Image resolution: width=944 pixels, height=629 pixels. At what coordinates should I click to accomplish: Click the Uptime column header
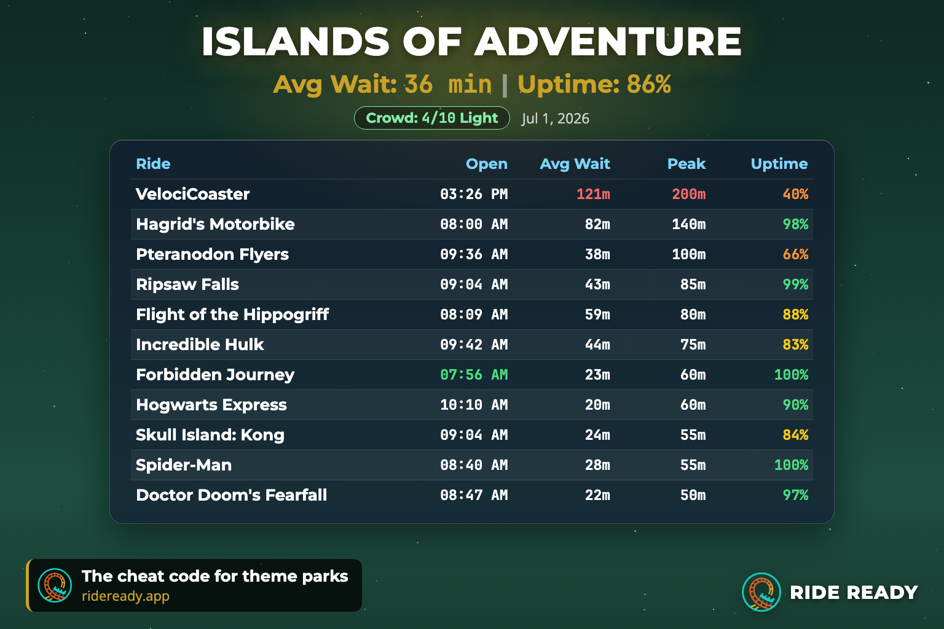pyautogui.click(x=779, y=164)
